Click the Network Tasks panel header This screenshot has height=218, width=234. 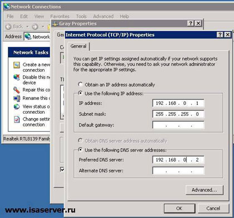coord(30,52)
